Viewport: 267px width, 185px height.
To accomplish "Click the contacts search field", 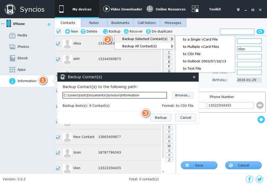I will (x=237, y=32).
